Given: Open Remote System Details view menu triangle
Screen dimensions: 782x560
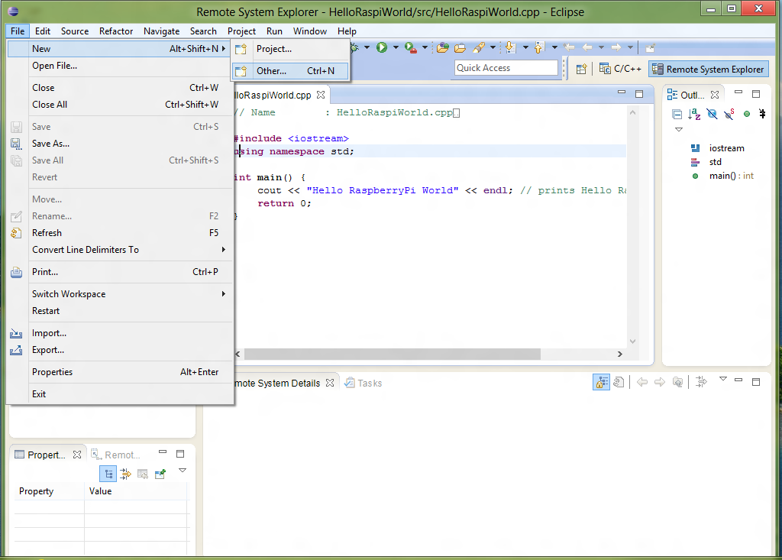Looking at the screenshot, I should [x=723, y=379].
